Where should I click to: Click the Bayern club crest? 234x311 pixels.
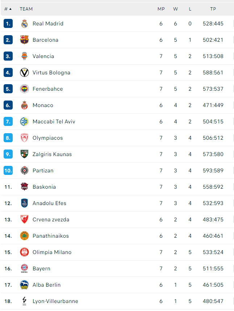24,269
